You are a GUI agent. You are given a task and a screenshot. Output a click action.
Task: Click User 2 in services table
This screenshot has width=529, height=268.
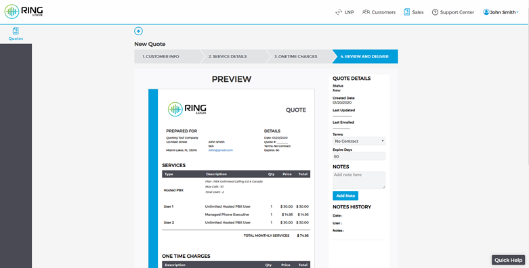(x=169, y=223)
